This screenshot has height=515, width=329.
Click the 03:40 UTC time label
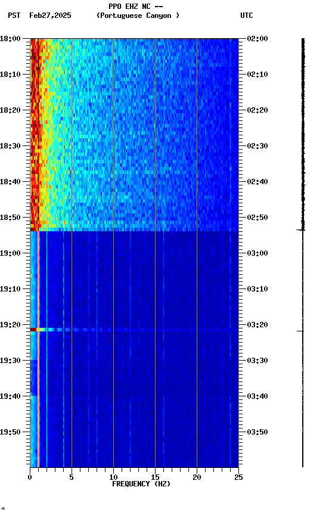point(257,396)
